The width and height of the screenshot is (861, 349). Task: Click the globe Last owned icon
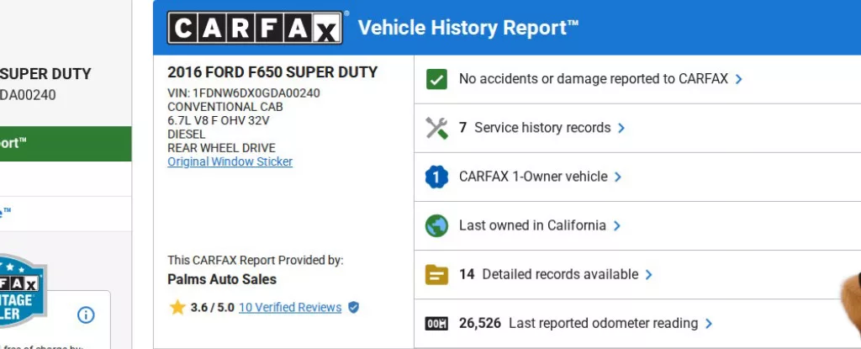[x=436, y=225]
